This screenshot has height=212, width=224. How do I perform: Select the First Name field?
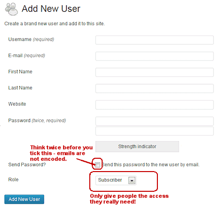click(x=154, y=72)
